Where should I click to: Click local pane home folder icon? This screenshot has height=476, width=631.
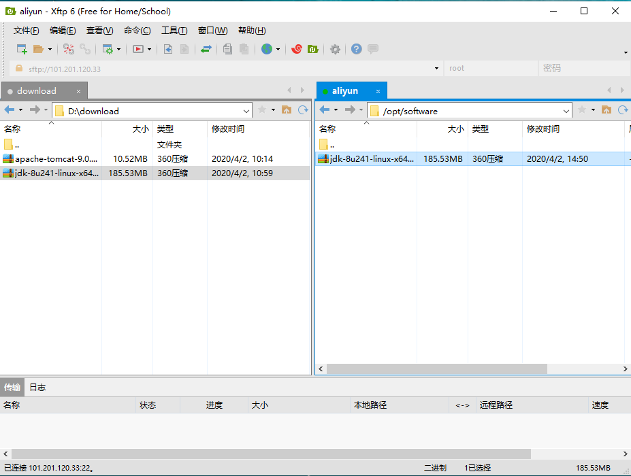click(287, 109)
